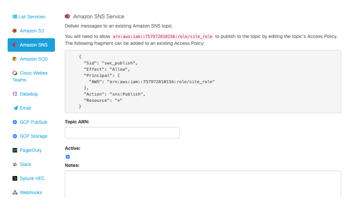Viewport: 350px width, 210px height.
Task: Select GCP Storage in the sidebar
Action: tap(33, 136)
